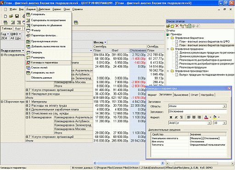Click toolbar icon right of the open menu
The image size is (235, 170).
pos(76,23)
